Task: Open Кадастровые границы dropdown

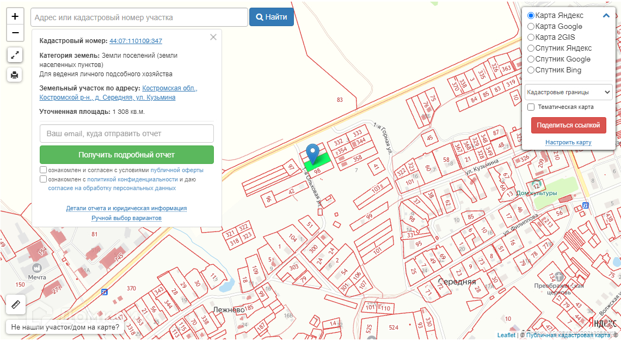Action: [x=568, y=92]
